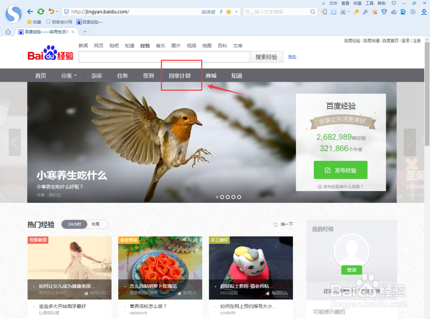
Task: Click the 搜索经验 button
Action: pyautogui.click(x=266, y=57)
